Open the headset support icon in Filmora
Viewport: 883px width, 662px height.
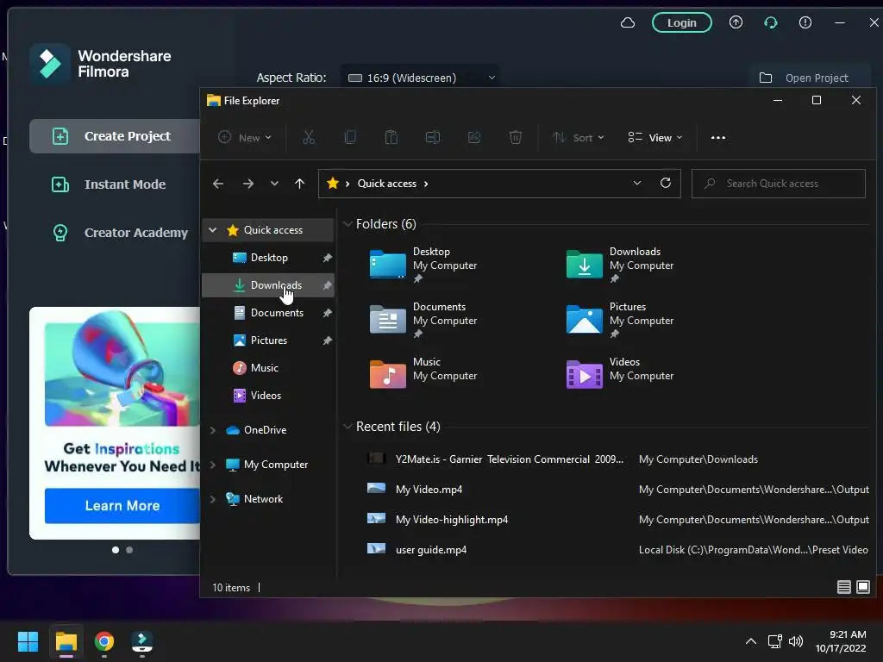(x=770, y=22)
